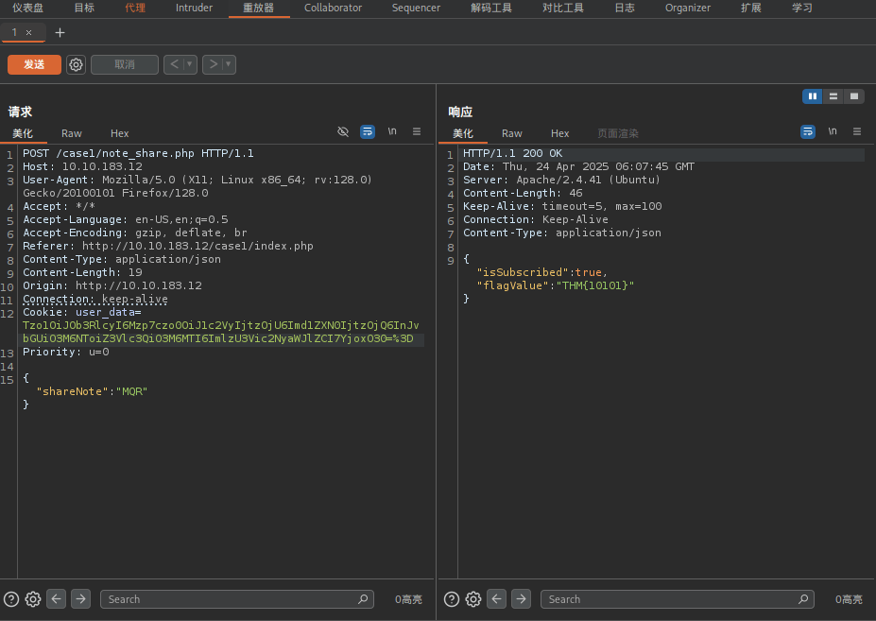The width and height of the screenshot is (876, 621).
Task: Open request panel hamburger menu
Action: coord(417,131)
